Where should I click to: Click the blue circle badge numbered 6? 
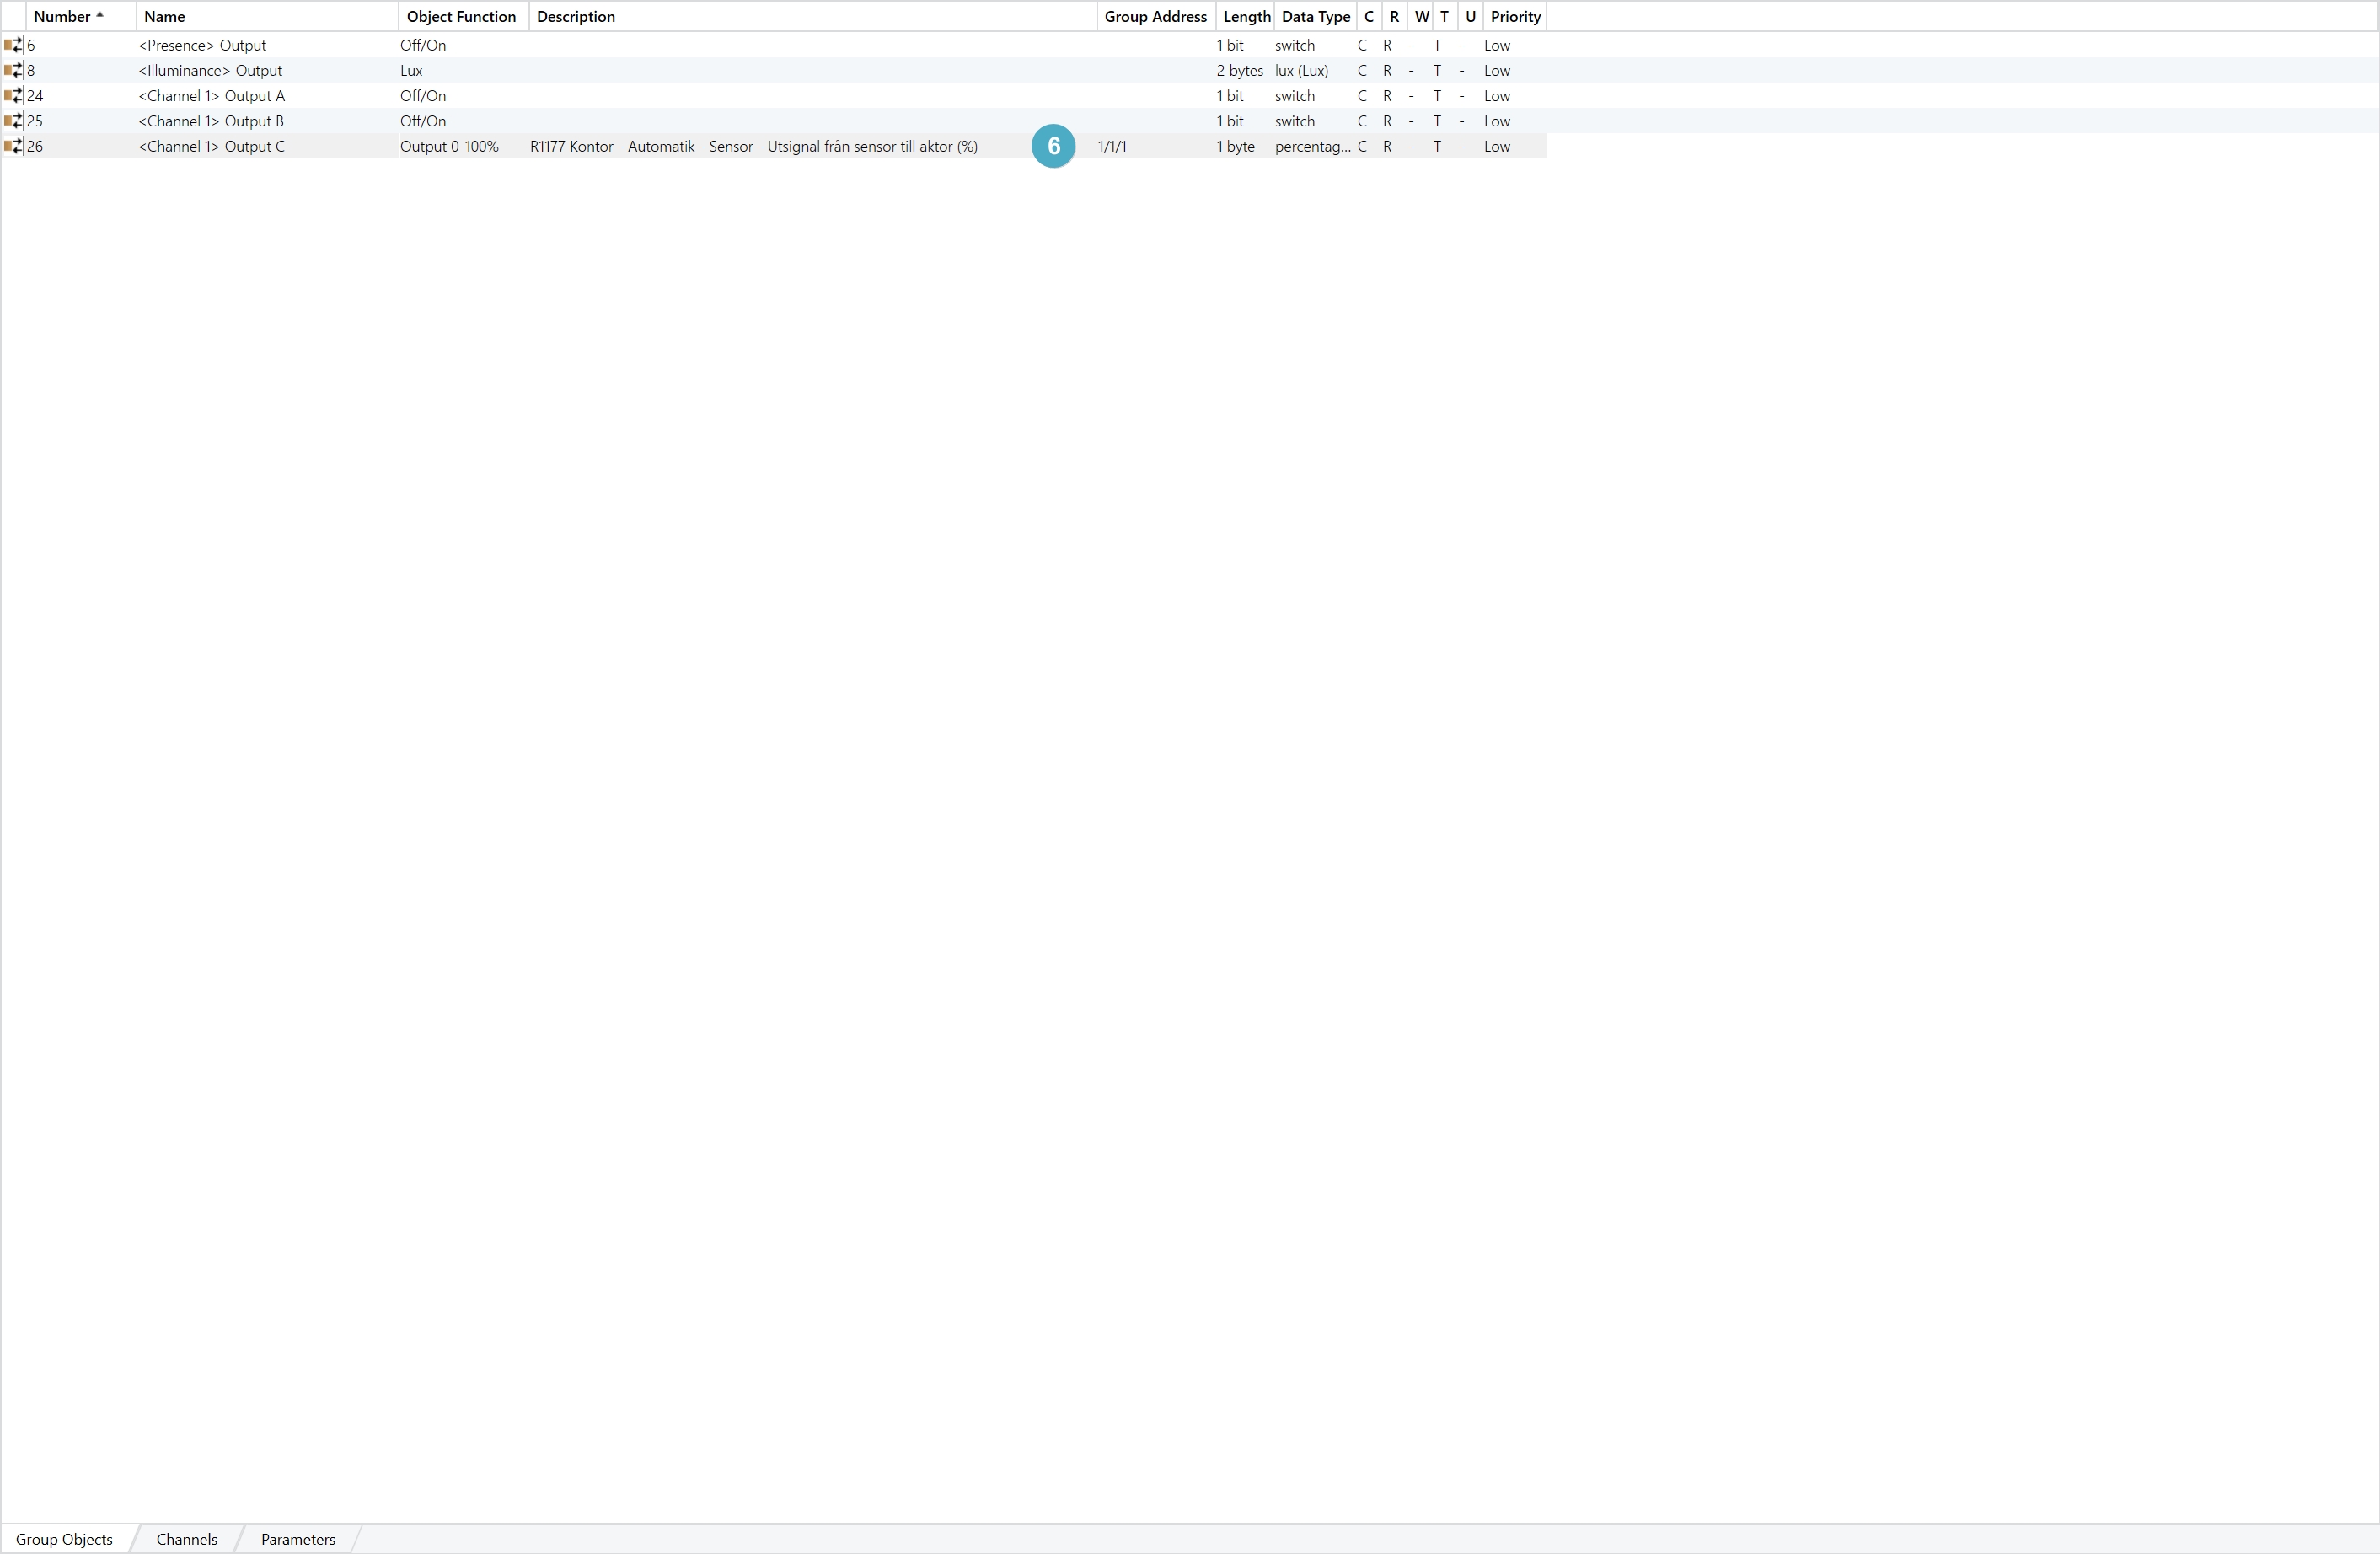point(1053,146)
